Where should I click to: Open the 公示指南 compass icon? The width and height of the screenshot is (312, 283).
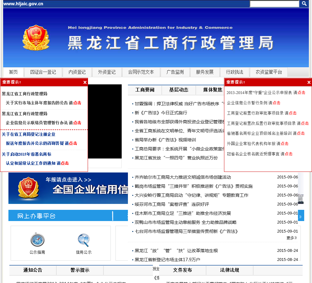click(37, 240)
